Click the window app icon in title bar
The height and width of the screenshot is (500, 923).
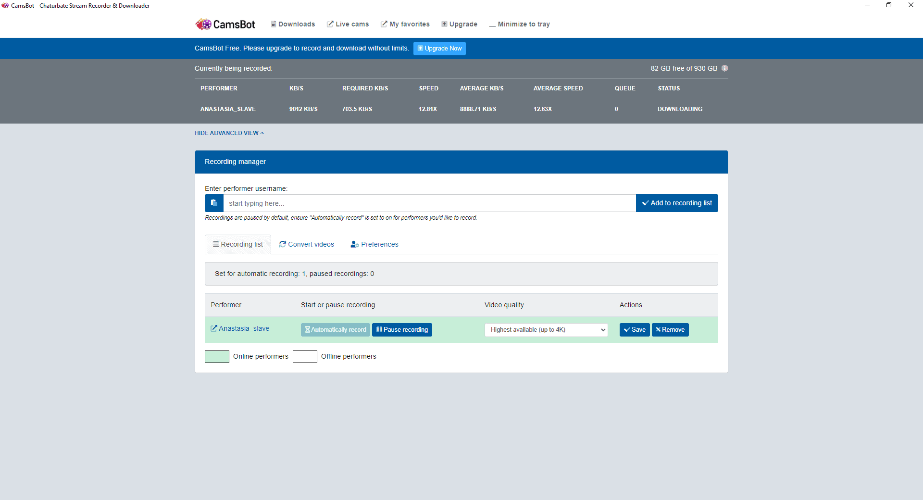(5, 5)
